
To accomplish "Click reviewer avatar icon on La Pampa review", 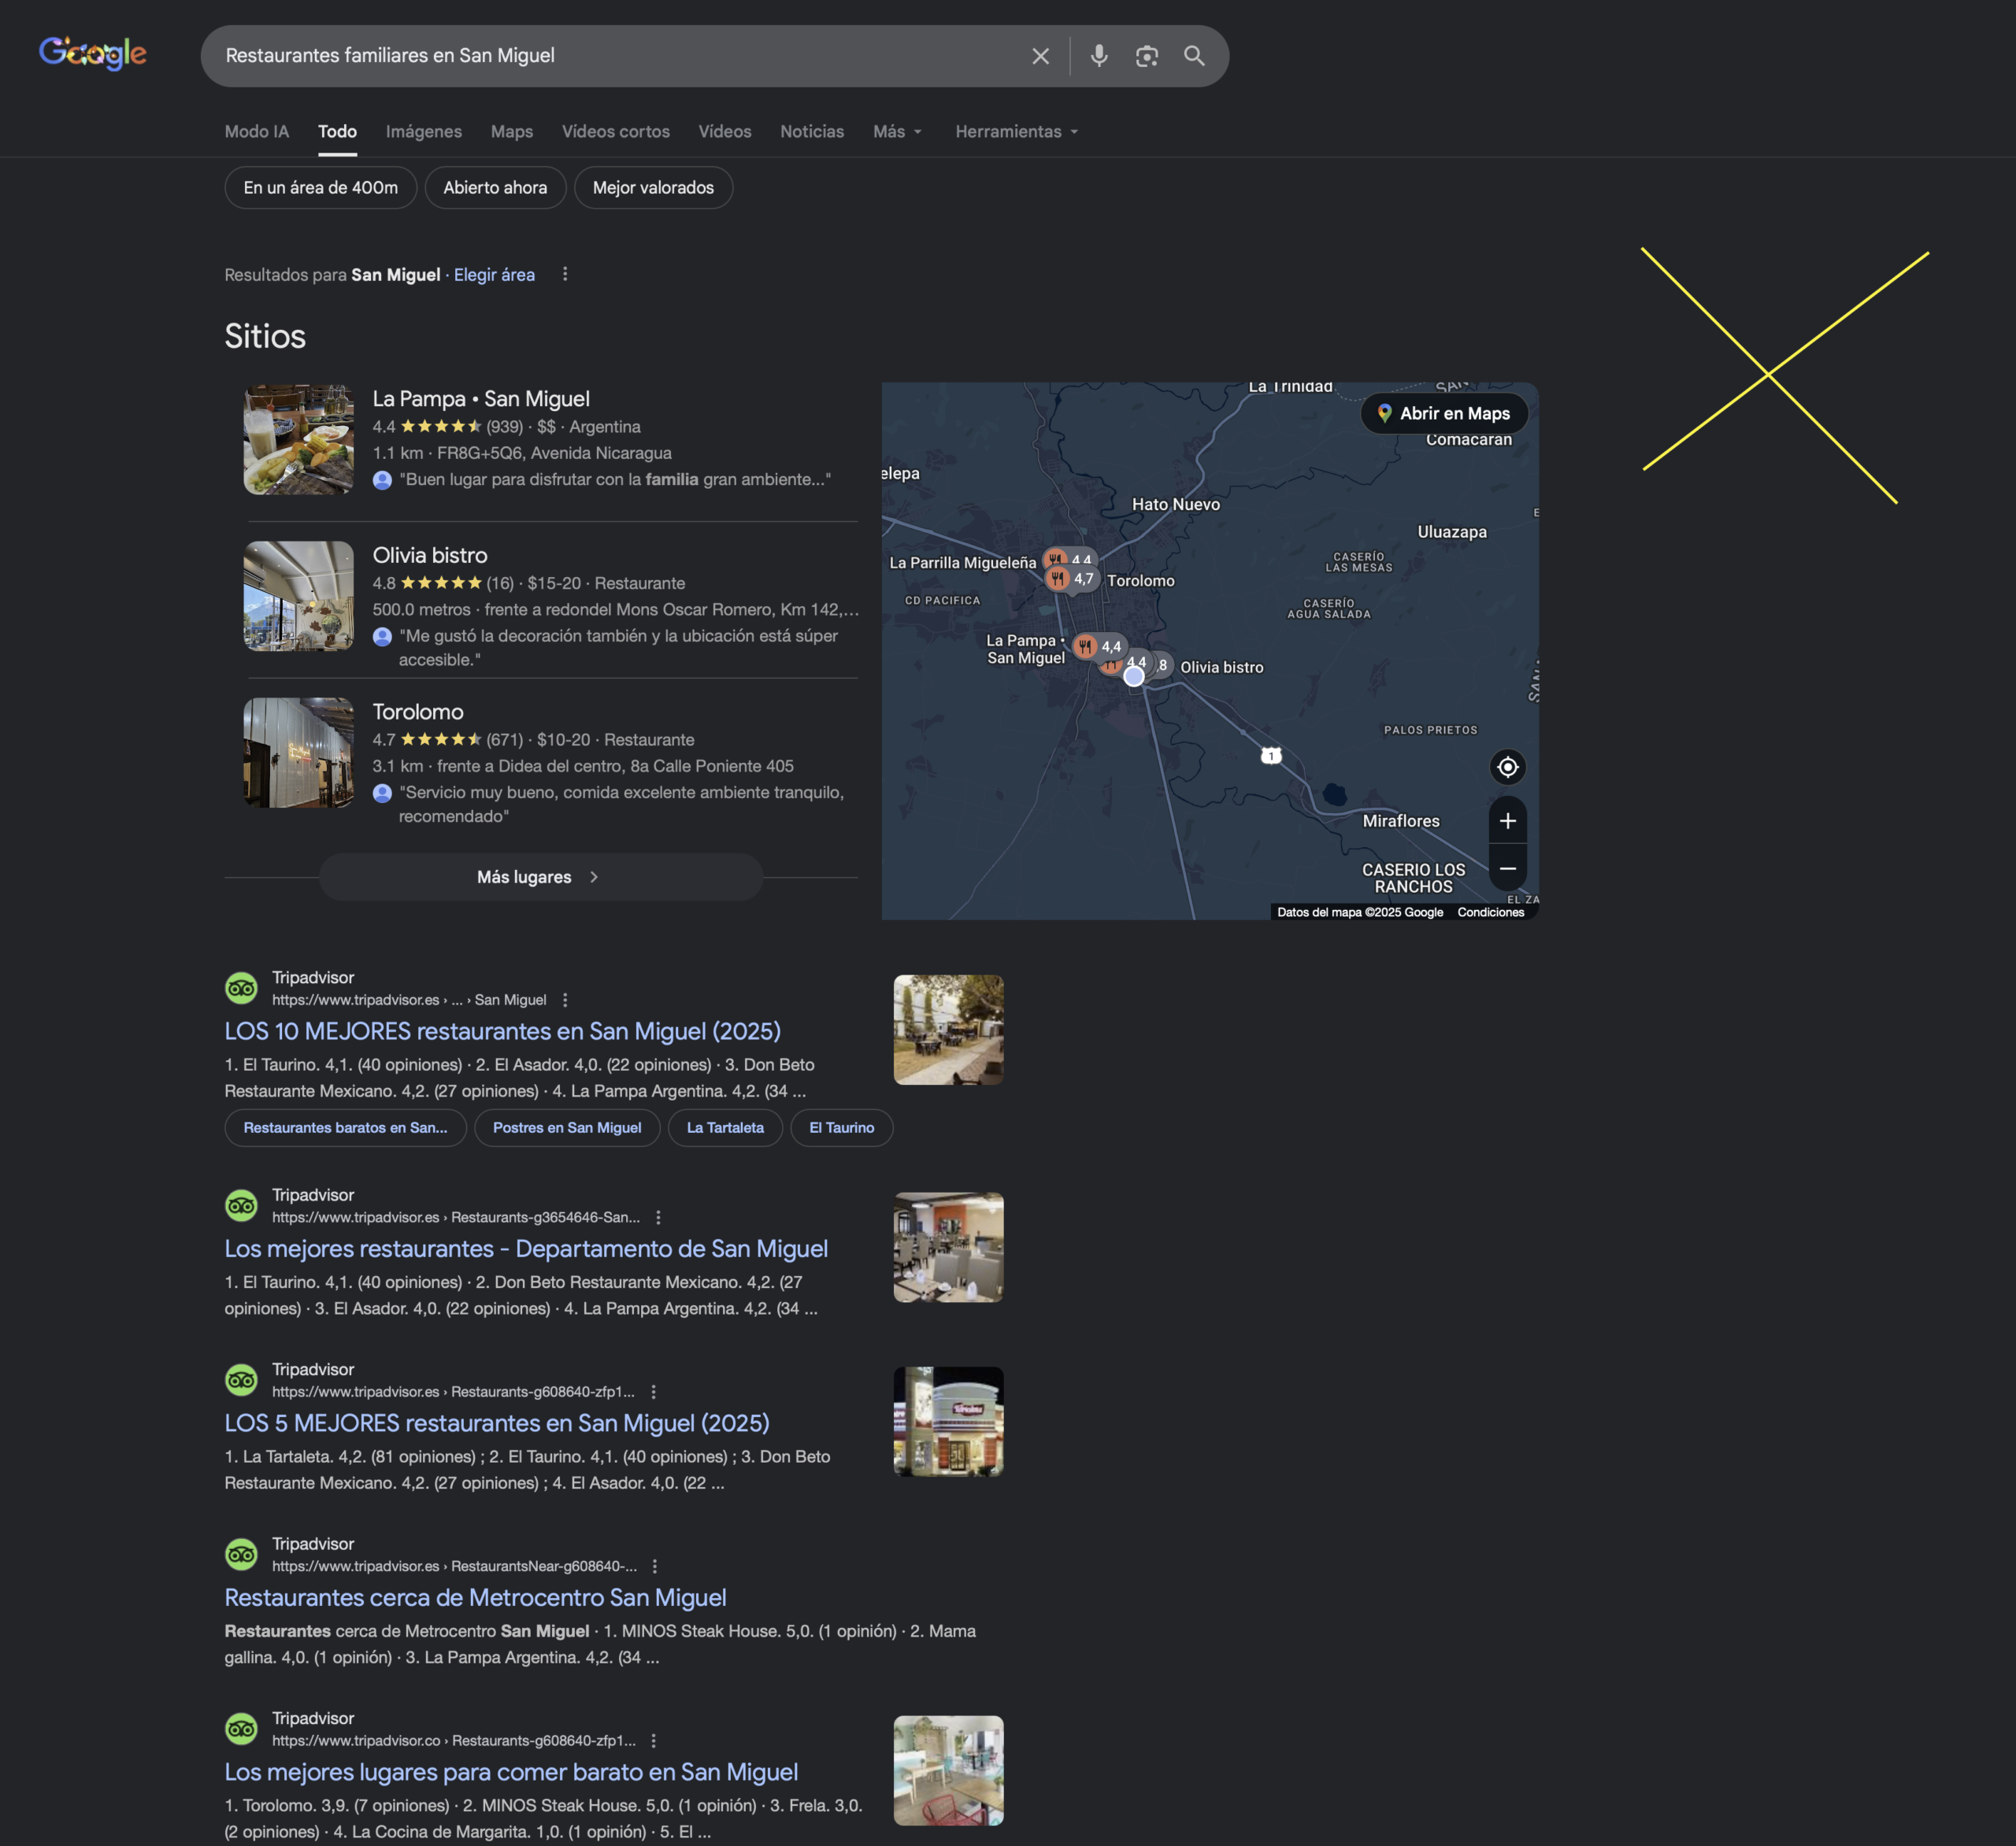I will [x=382, y=479].
